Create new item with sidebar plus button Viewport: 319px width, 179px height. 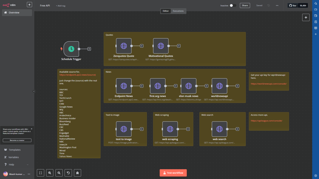29,5
